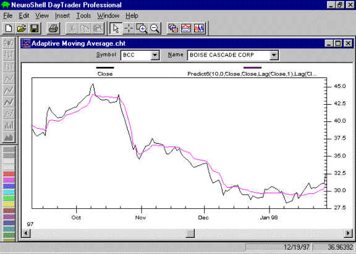Expand the Name BOISE CASCADE CORP dropdown
Image resolution: width=356 pixels, height=254 pixels.
(x=274, y=55)
